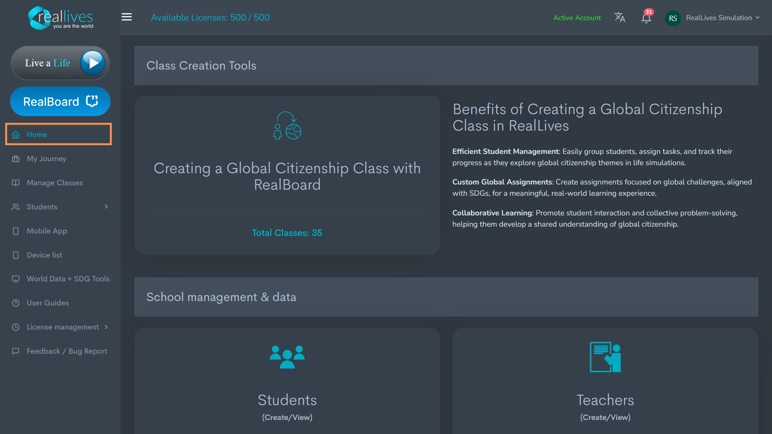Expand the License management chevron
This screenshot has width=772, height=434.
click(106, 327)
